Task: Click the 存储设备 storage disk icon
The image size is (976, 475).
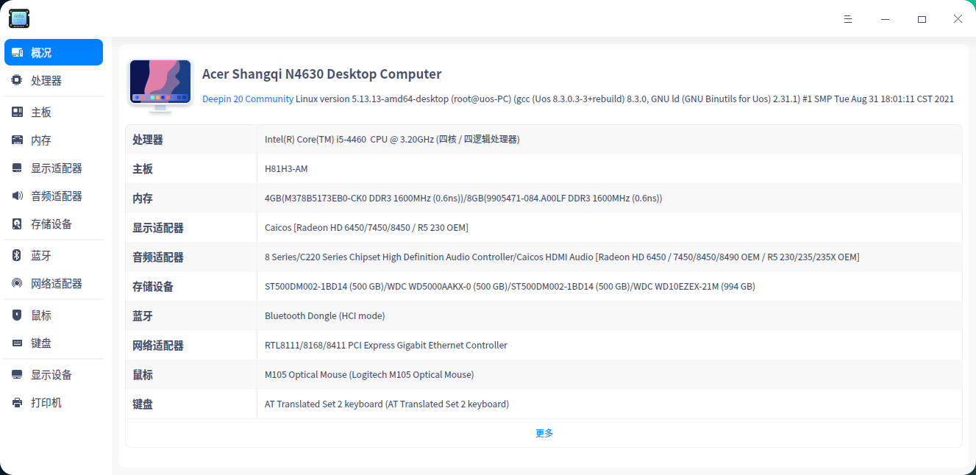Action: pyautogui.click(x=17, y=224)
